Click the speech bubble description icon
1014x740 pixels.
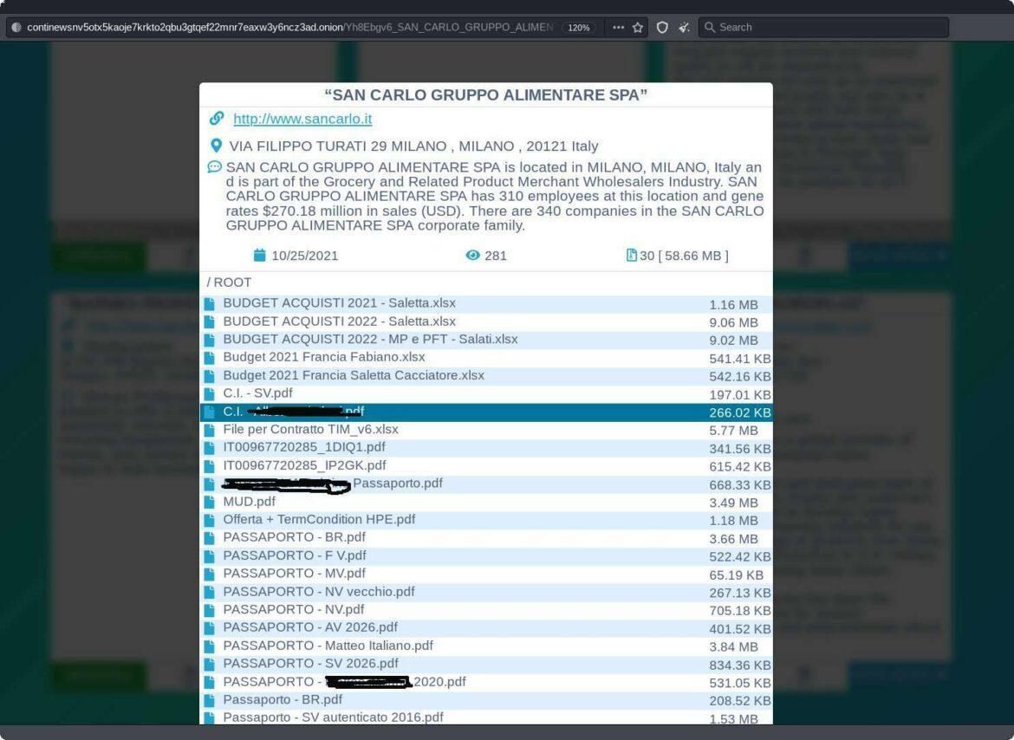214,166
